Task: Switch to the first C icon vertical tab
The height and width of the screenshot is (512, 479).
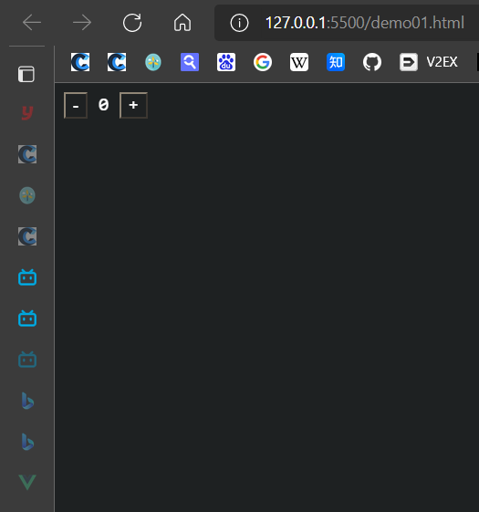Action: pyautogui.click(x=27, y=154)
